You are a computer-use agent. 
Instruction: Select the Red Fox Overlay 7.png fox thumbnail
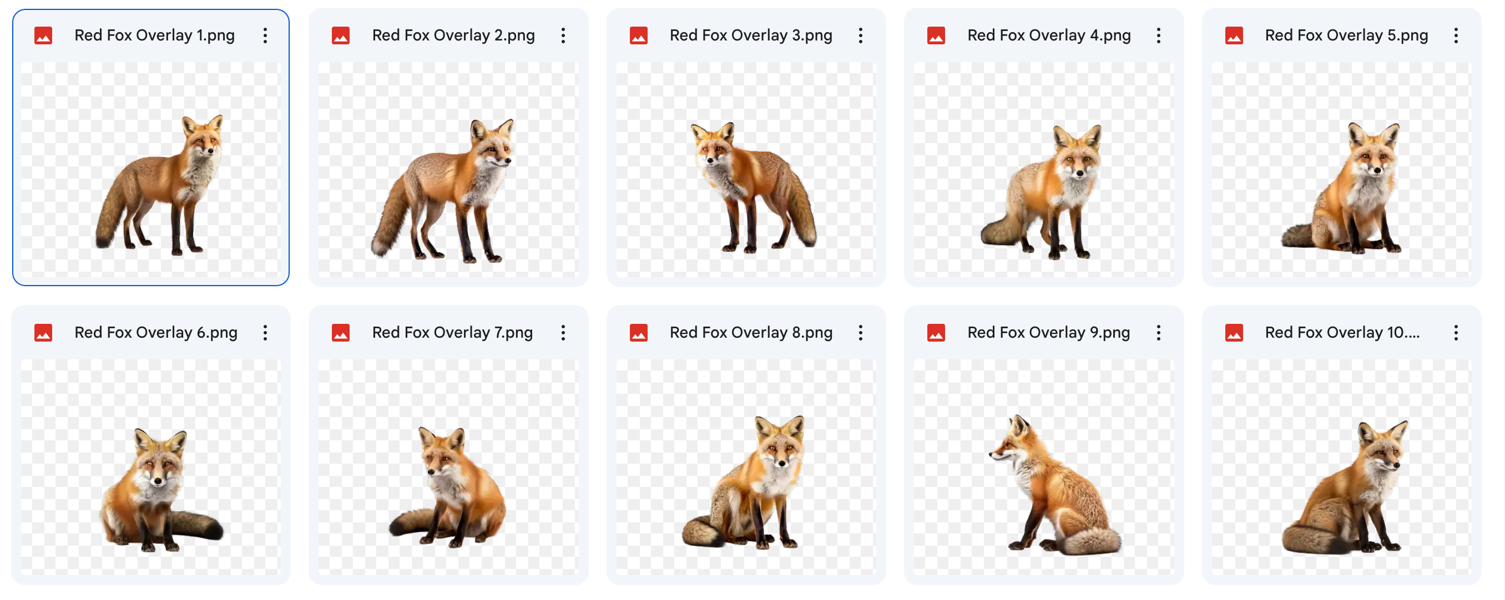448,467
